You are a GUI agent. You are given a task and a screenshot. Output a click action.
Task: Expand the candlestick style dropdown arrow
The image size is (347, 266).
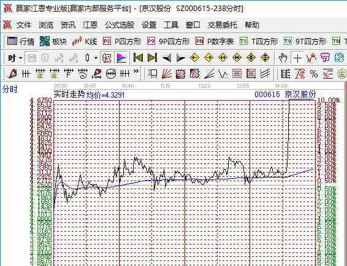point(96,58)
